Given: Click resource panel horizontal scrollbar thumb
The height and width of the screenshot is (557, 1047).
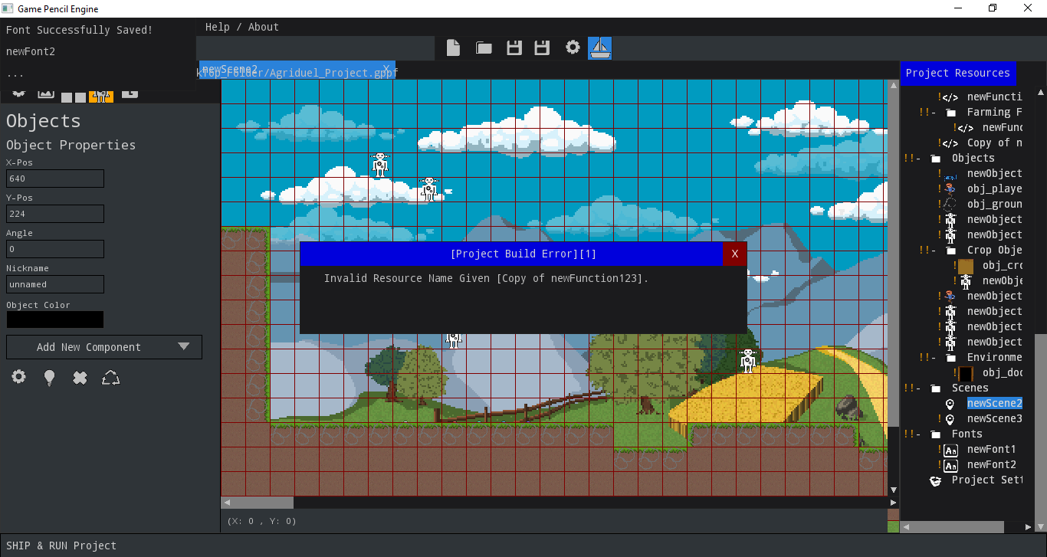Looking at the screenshot, I should pos(958,527).
